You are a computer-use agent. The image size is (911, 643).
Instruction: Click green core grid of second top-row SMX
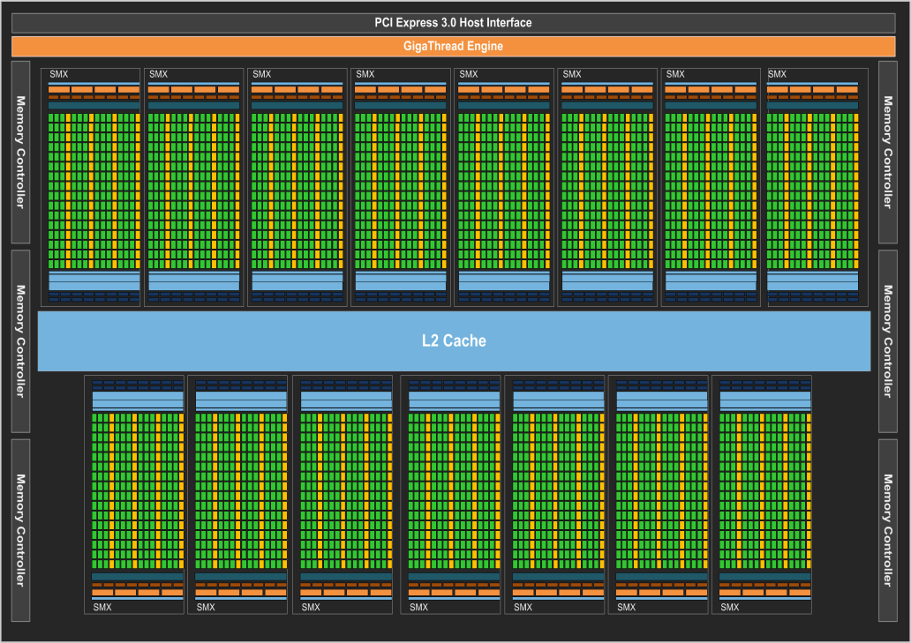(193, 190)
